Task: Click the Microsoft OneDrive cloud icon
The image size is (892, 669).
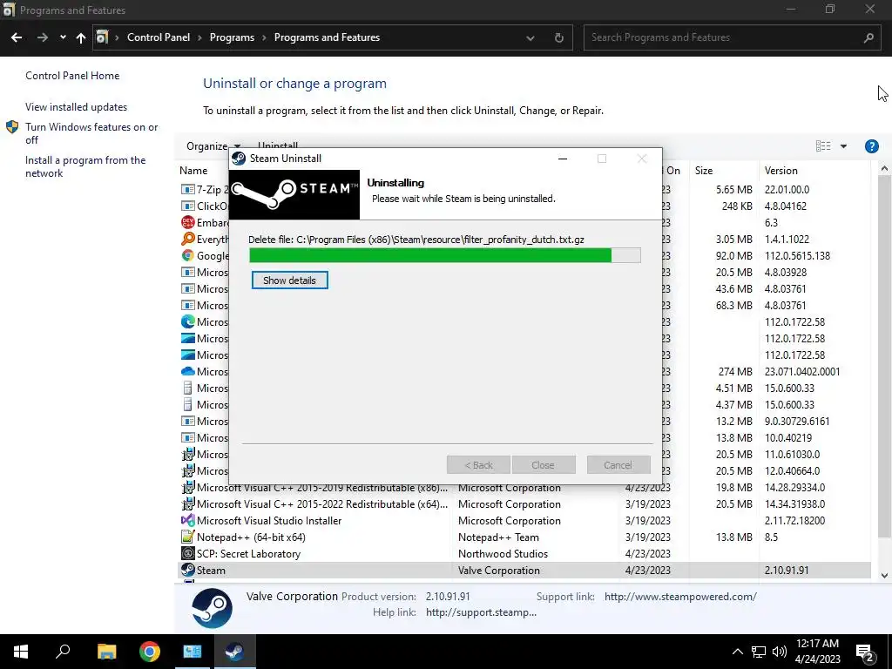Action: tap(187, 371)
